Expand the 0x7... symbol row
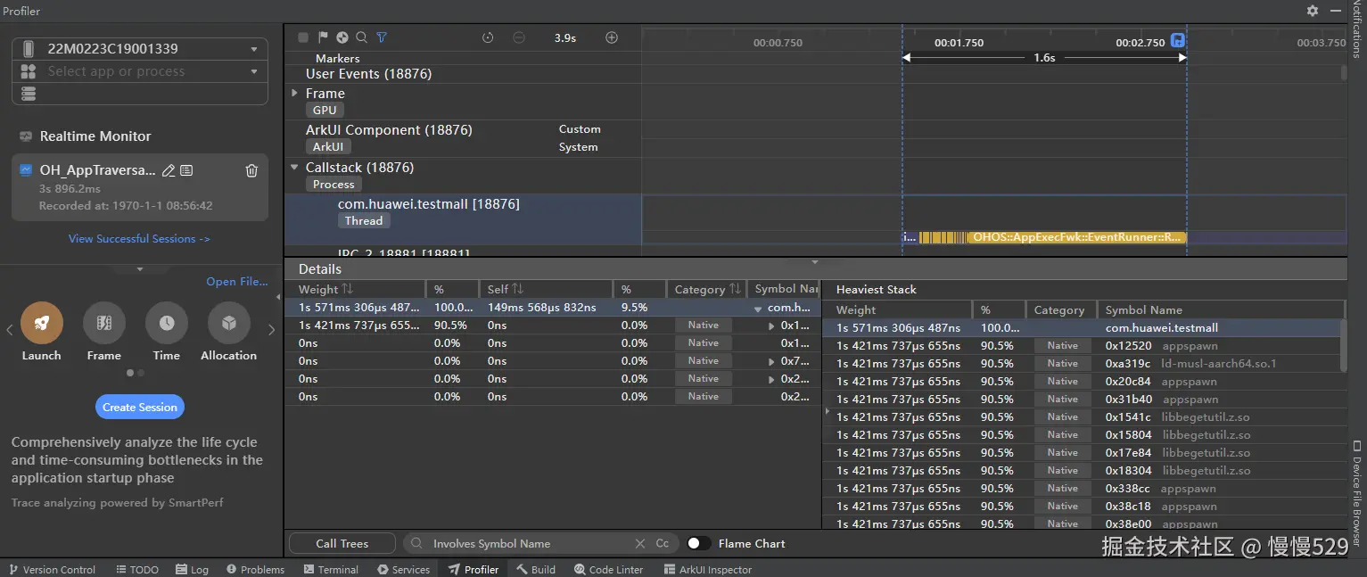 (x=772, y=361)
